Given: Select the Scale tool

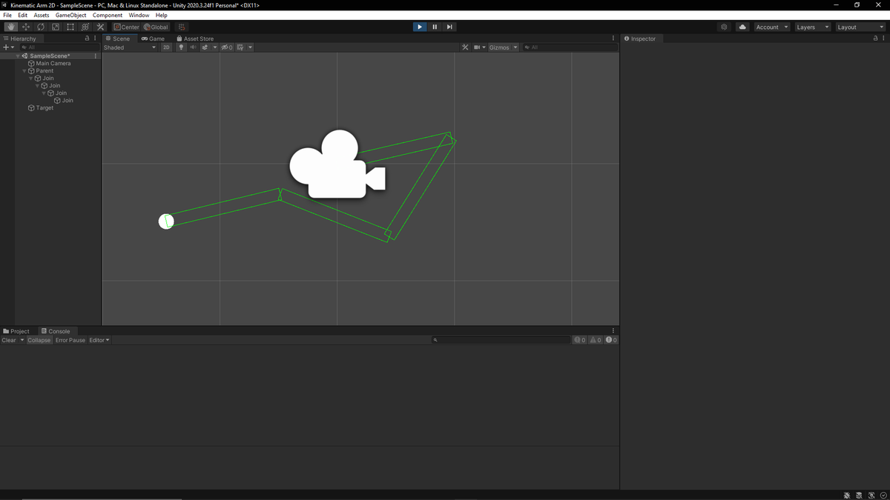Looking at the screenshot, I should pos(56,27).
